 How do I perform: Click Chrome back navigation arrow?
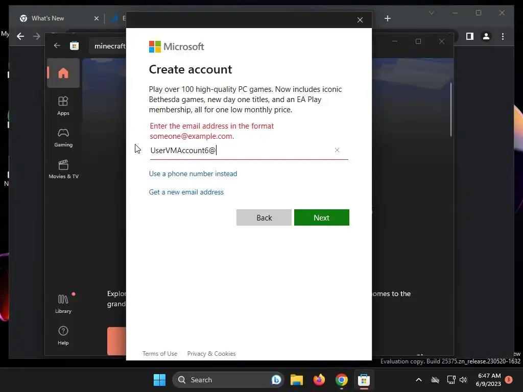(20, 36)
